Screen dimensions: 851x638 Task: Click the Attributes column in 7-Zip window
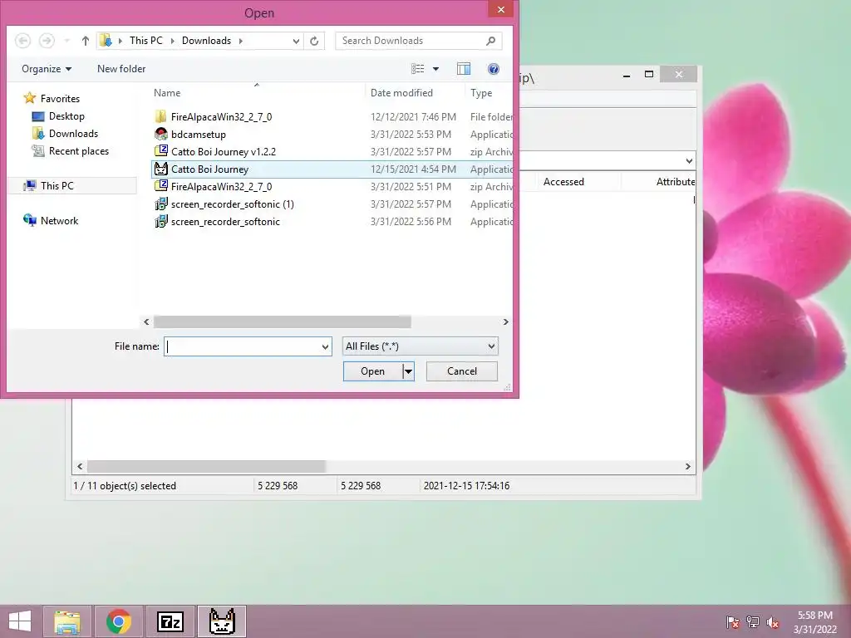tap(675, 182)
